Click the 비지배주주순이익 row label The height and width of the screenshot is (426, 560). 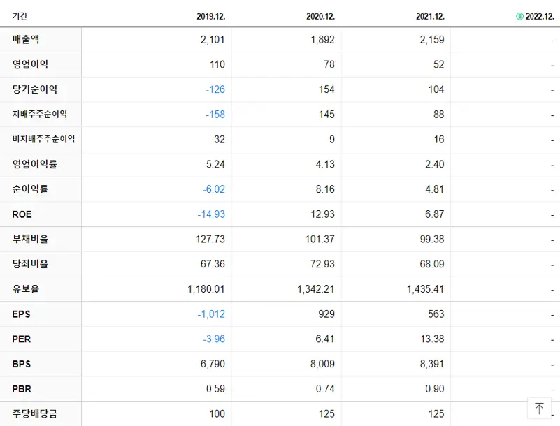[x=43, y=139]
